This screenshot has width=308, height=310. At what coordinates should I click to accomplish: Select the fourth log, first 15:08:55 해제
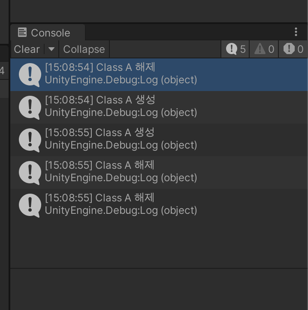point(159,173)
